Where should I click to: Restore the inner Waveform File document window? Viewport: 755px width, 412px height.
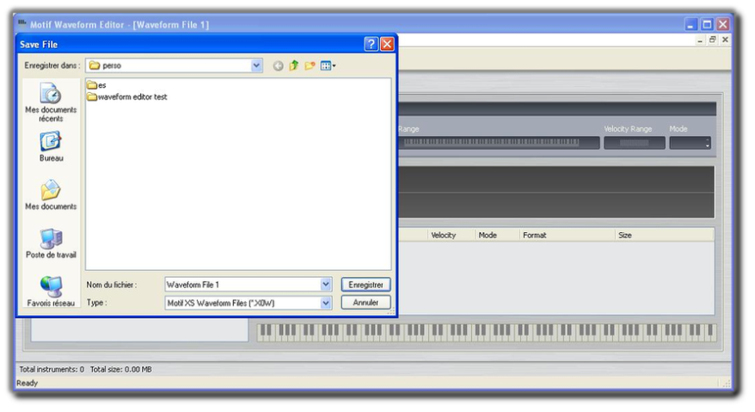tap(712, 40)
